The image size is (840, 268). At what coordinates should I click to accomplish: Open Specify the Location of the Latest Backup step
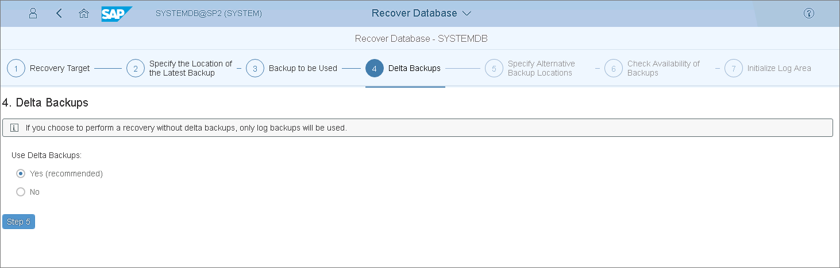click(x=191, y=69)
